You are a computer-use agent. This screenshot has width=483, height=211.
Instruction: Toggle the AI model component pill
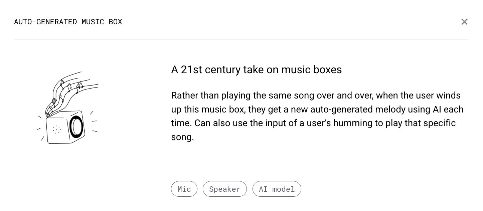click(277, 189)
